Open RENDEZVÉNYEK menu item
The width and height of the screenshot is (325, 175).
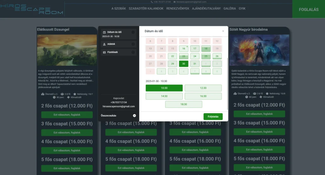pos(178,9)
